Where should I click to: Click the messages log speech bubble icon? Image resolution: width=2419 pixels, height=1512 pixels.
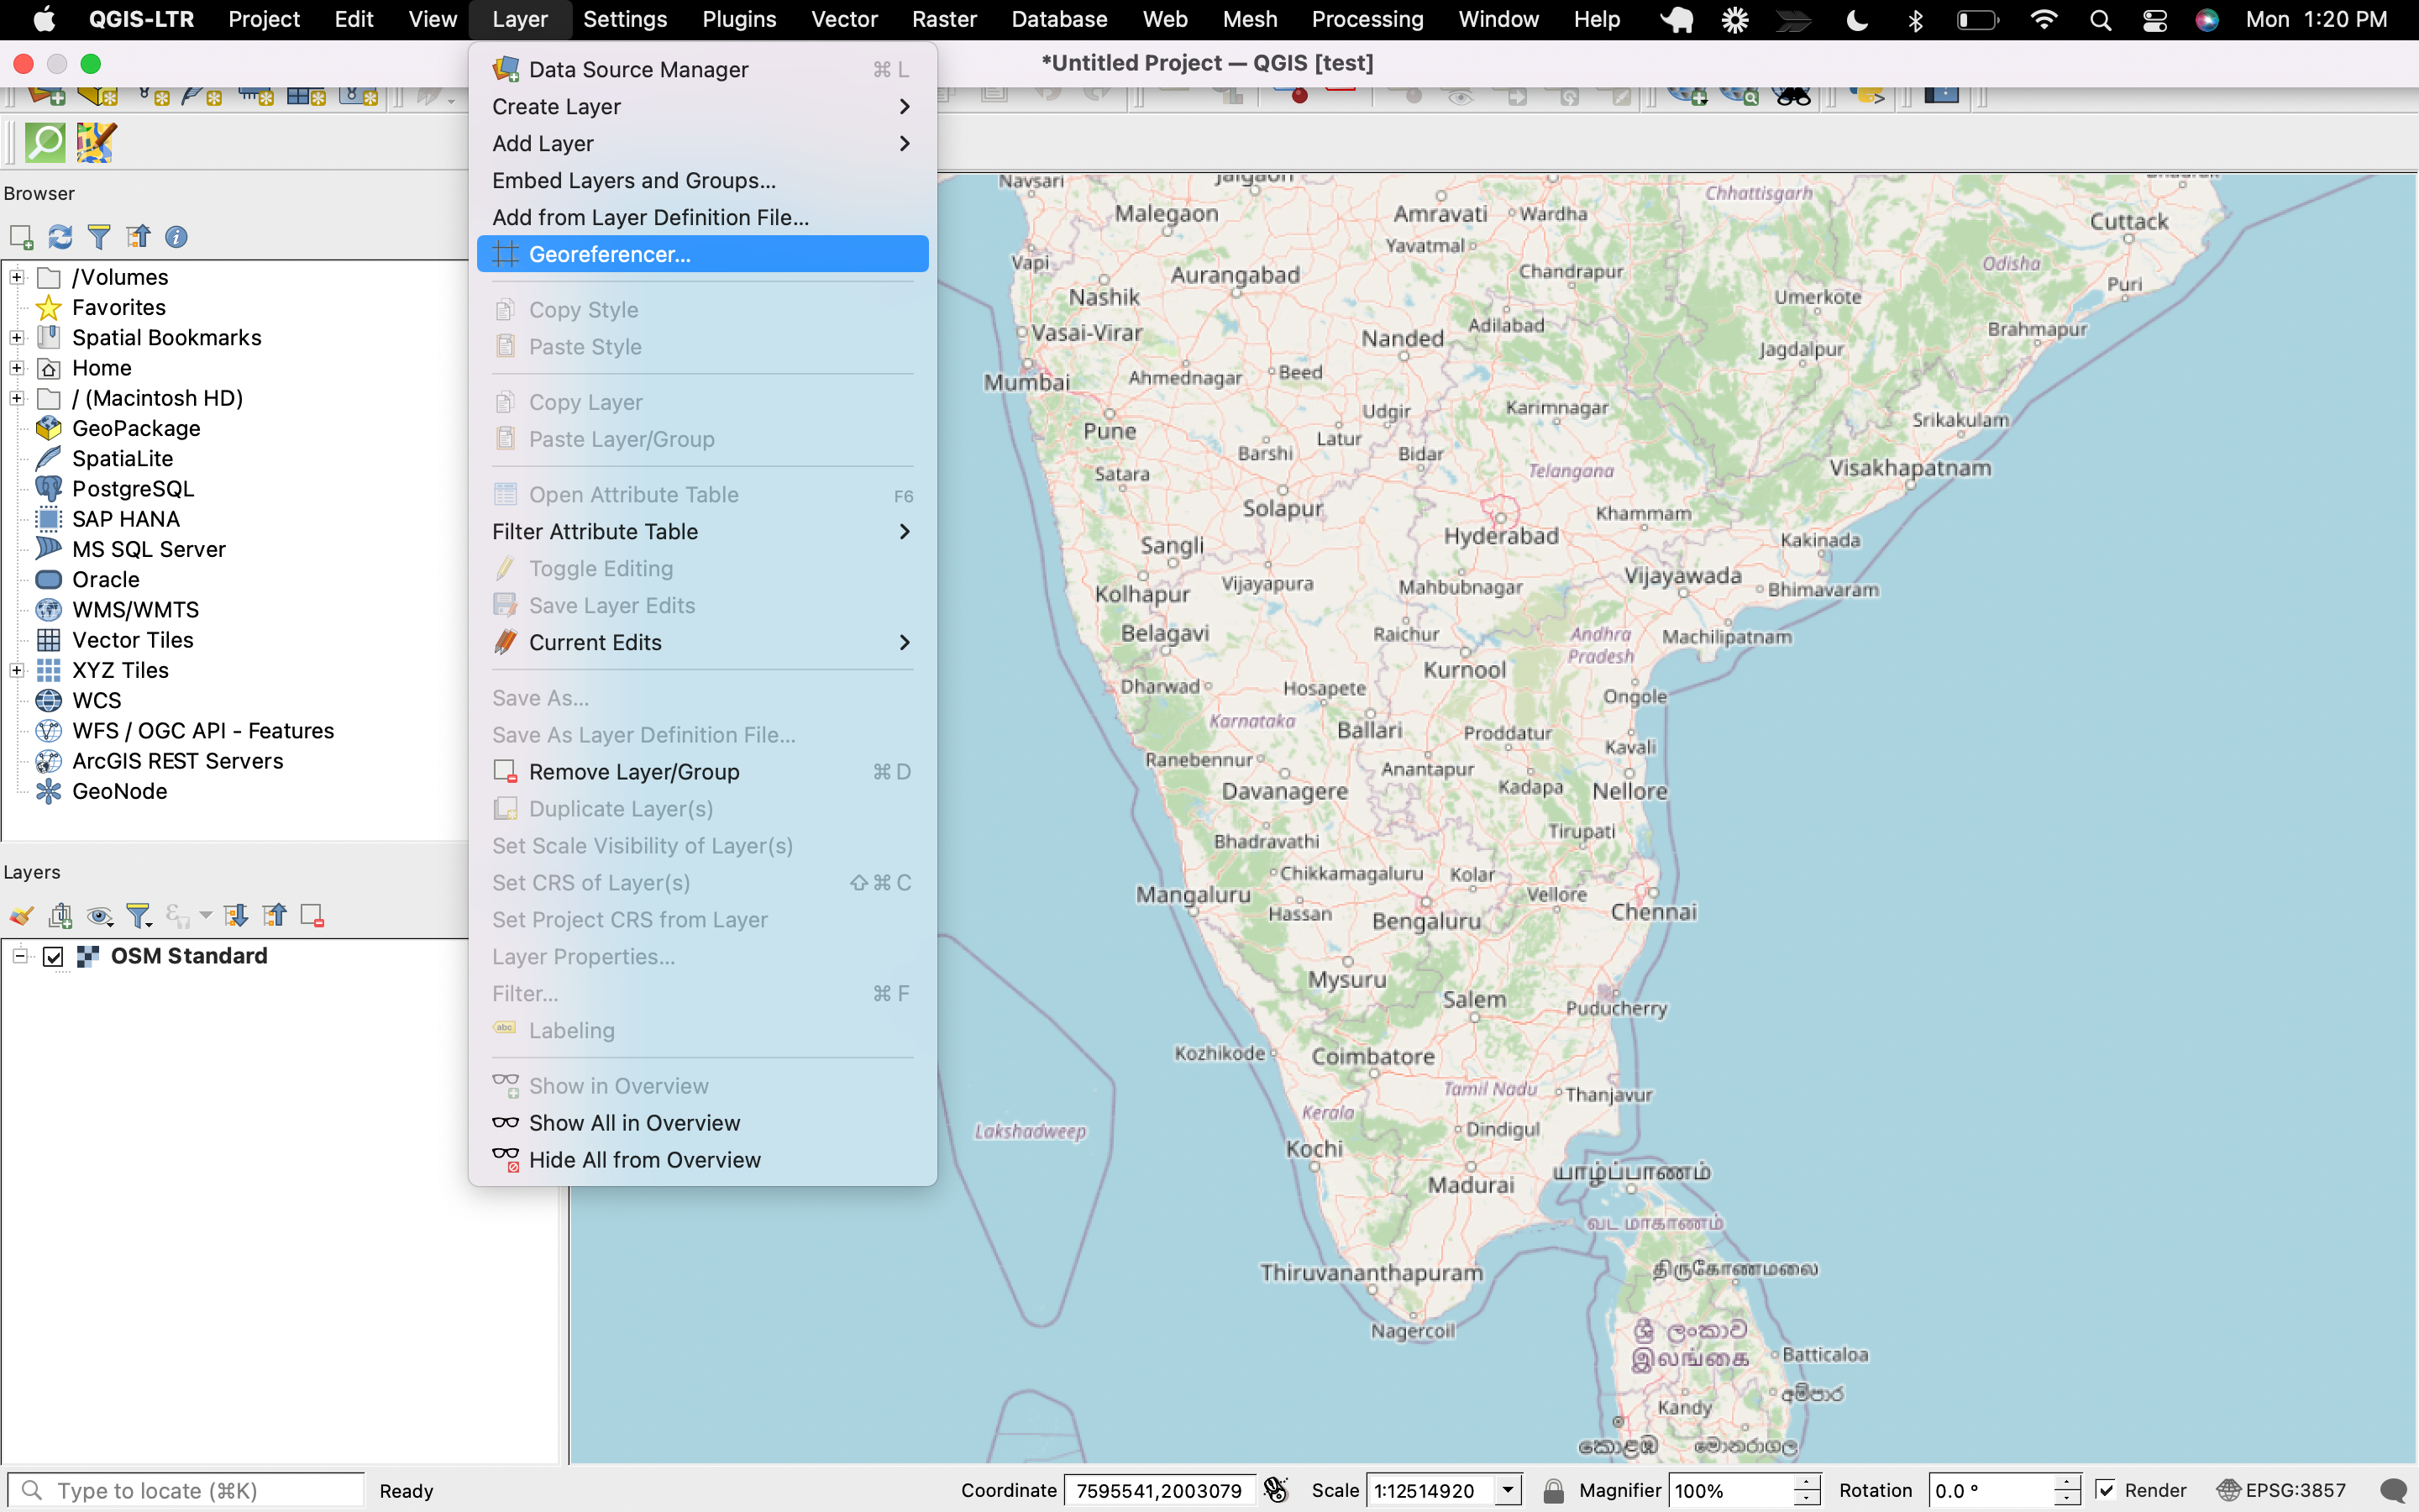[2393, 1490]
